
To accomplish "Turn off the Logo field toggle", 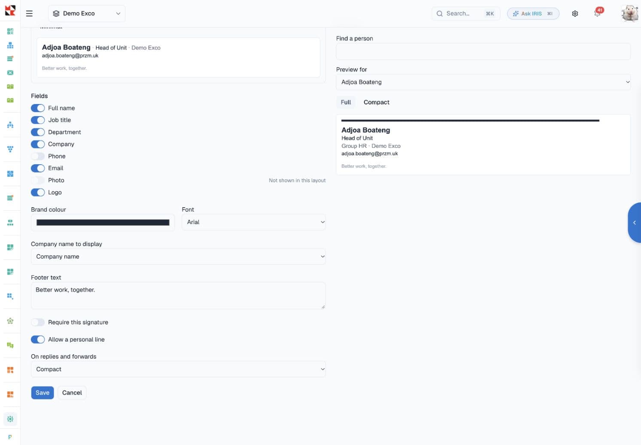I will pyautogui.click(x=38, y=192).
